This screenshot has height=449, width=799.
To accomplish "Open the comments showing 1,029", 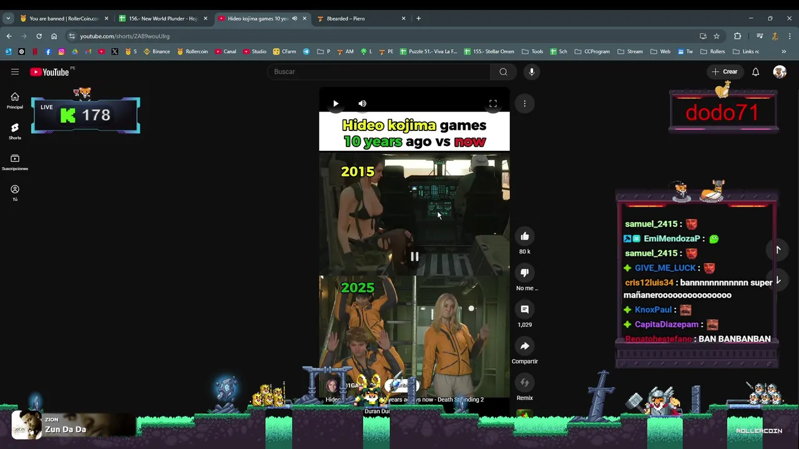I will coord(525,309).
